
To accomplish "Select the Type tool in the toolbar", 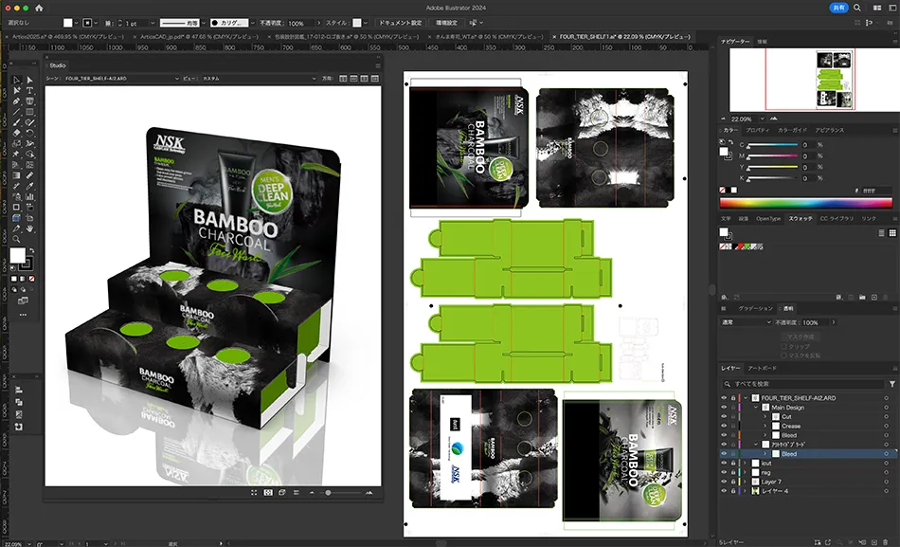I will [29, 91].
